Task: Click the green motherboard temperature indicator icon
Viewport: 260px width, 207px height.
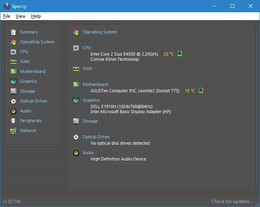Action: click(x=201, y=90)
